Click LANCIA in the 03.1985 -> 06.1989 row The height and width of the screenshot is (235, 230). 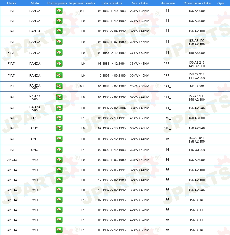coord(11,160)
